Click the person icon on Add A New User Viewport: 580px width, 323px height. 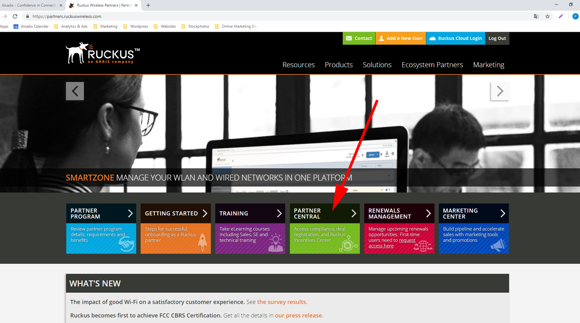[x=381, y=39]
